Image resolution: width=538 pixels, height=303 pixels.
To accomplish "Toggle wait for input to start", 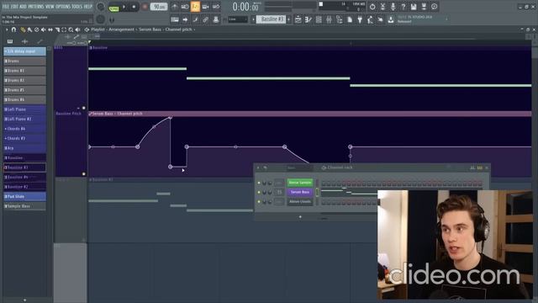I will click(185, 7).
